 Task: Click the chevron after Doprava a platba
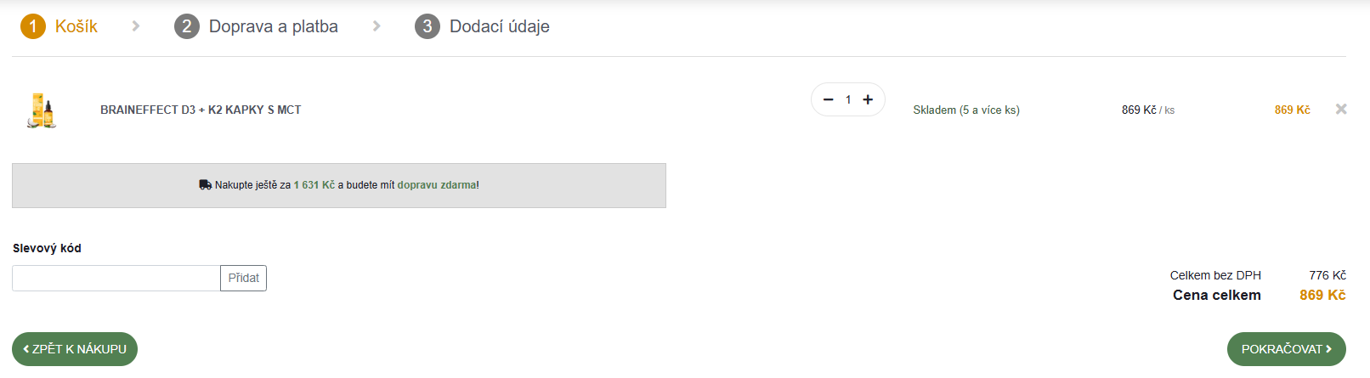(376, 26)
